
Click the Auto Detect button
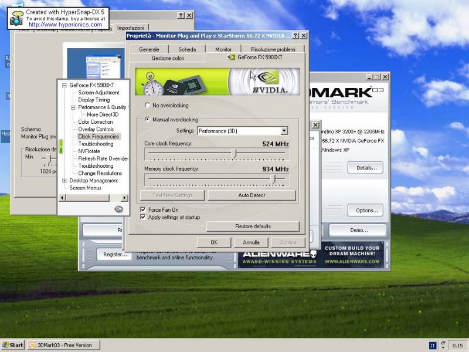252,195
